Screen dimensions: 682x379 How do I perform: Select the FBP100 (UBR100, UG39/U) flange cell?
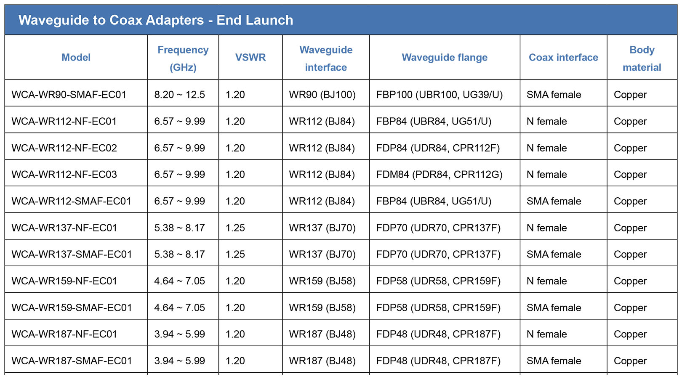coord(440,95)
